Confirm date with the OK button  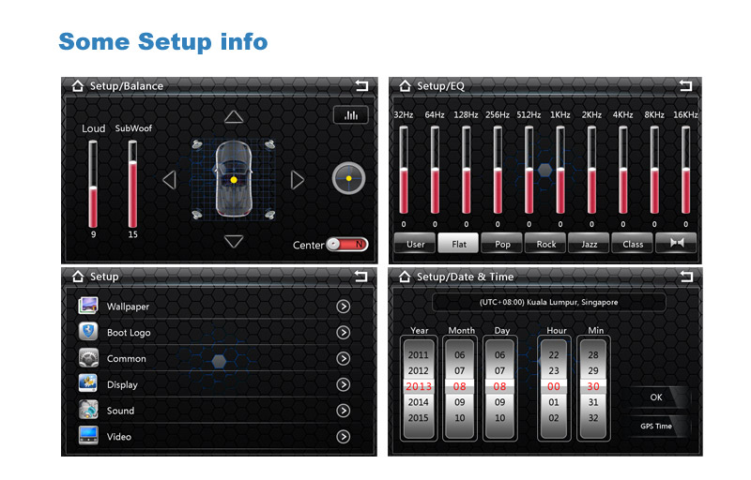[656, 397]
